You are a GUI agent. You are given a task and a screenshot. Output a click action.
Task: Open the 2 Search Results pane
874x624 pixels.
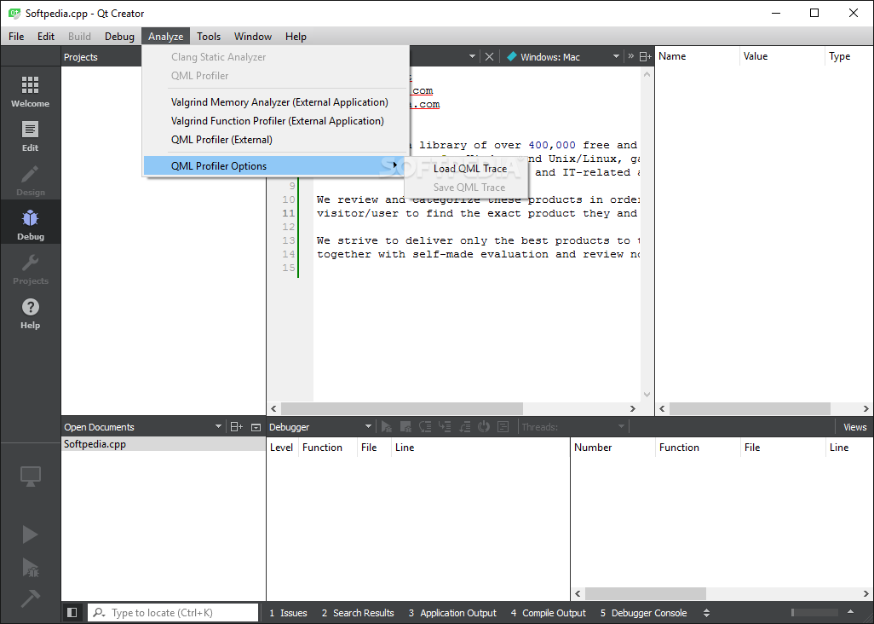[358, 613]
